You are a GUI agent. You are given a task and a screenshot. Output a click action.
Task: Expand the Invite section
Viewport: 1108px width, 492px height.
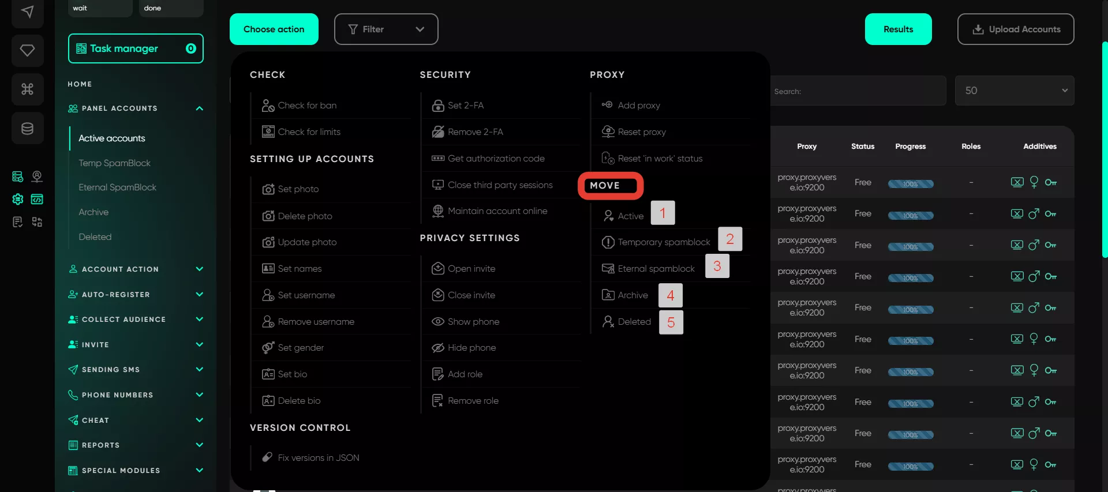[199, 344]
